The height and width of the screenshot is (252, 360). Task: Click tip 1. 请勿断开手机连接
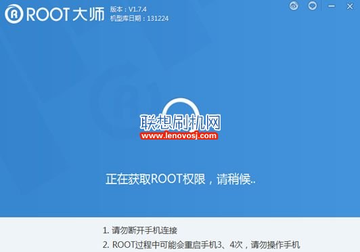pyautogui.click(x=140, y=230)
